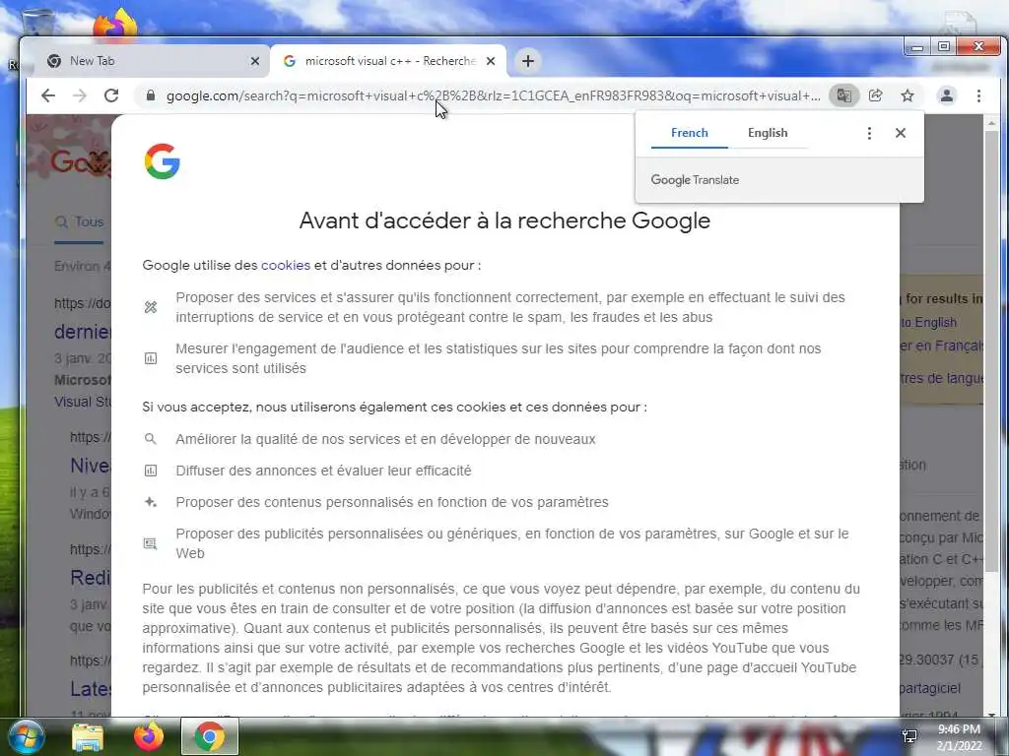The width and height of the screenshot is (1009, 756).
Task: Click the Chrome taskbar icon
Action: point(209,736)
